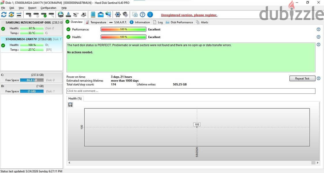The image size is (324, 173).
Task: Click the green check icon next to Performance
Action: click(x=68, y=29)
